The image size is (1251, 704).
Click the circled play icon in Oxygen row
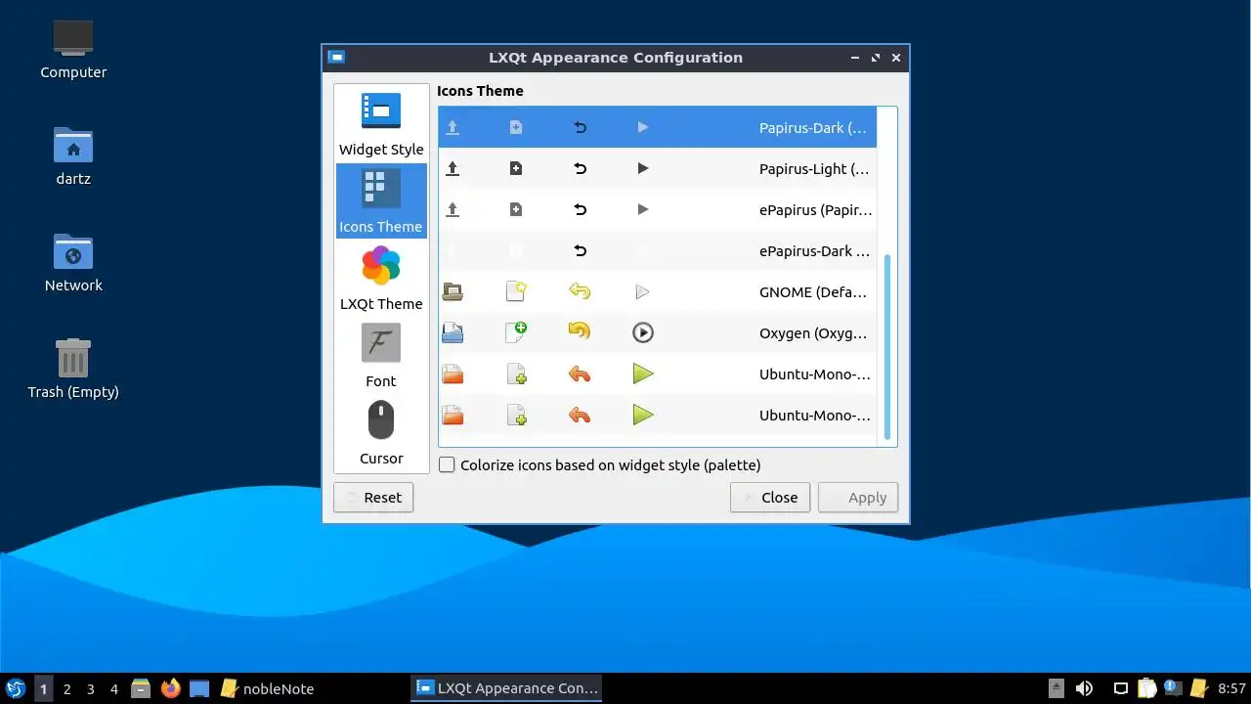click(x=642, y=332)
